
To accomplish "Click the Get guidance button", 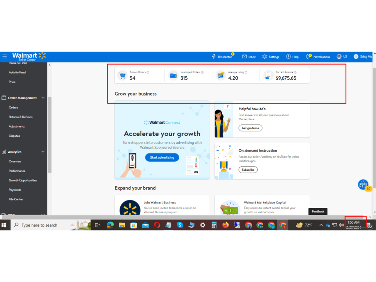I will coord(250,128).
